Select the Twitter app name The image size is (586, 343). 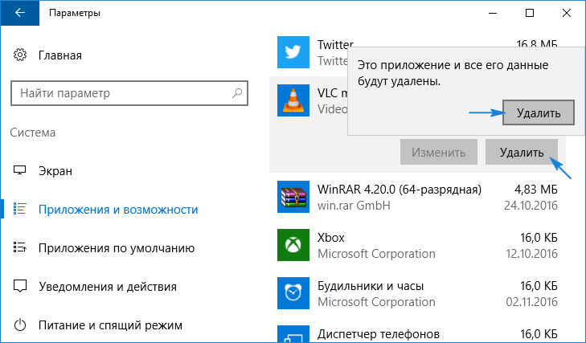click(x=335, y=44)
